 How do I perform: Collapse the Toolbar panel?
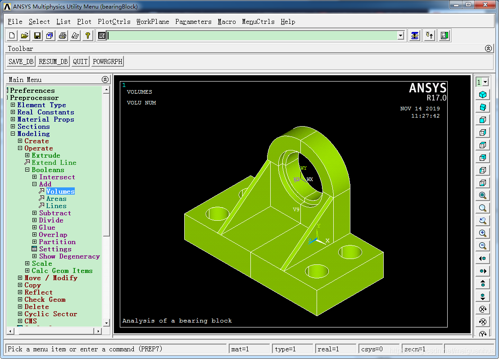488,48
